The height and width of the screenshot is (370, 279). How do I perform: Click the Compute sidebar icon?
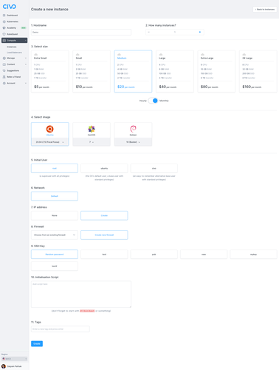click(4, 41)
